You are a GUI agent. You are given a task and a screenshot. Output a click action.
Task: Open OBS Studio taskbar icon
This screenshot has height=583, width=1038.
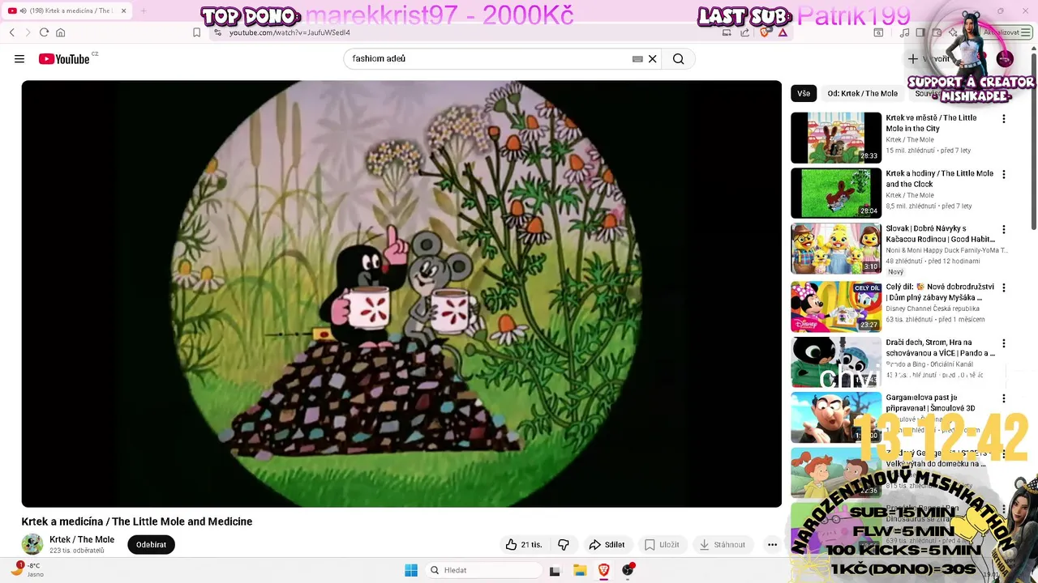click(628, 570)
